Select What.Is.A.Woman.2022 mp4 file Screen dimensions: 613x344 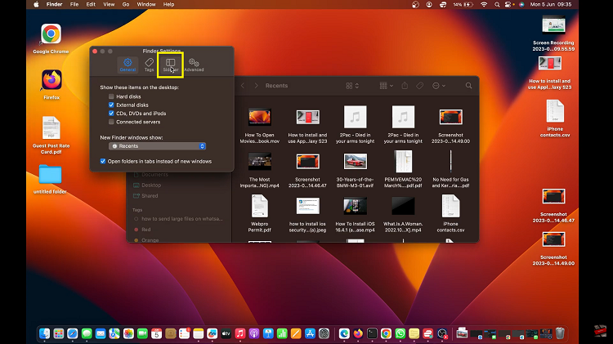(403, 214)
